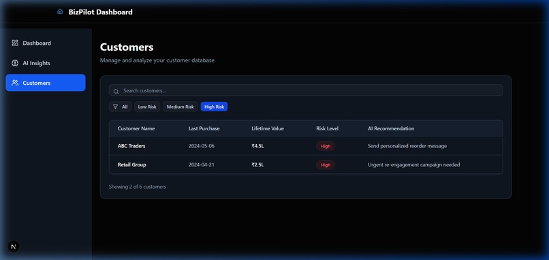Show All customers filter

click(120, 107)
